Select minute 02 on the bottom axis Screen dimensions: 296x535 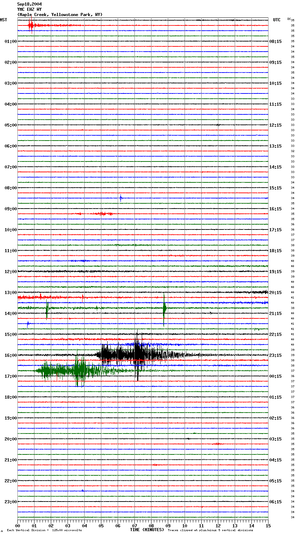click(51, 526)
